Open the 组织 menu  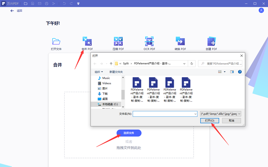click(x=98, y=72)
